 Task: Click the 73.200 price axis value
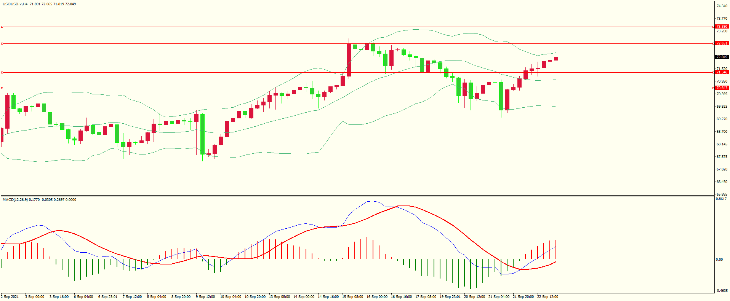pyautogui.click(x=722, y=31)
